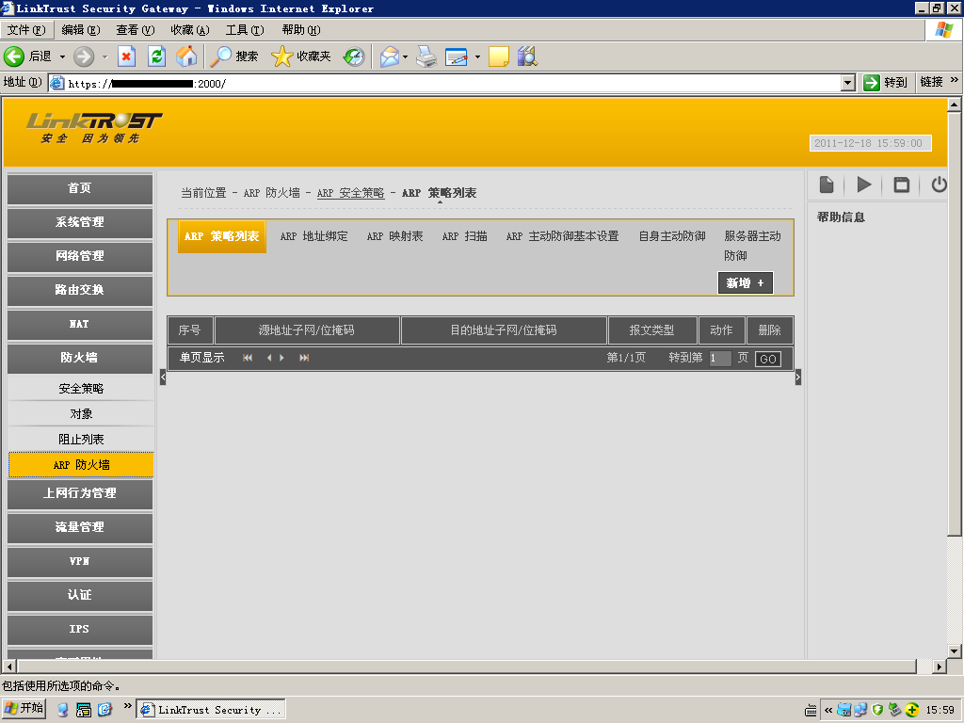Open the VPN sidebar section
This screenshot has width=964, height=723.
(x=80, y=561)
